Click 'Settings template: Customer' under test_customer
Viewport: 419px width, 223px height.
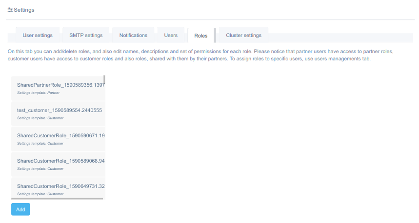click(40, 118)
